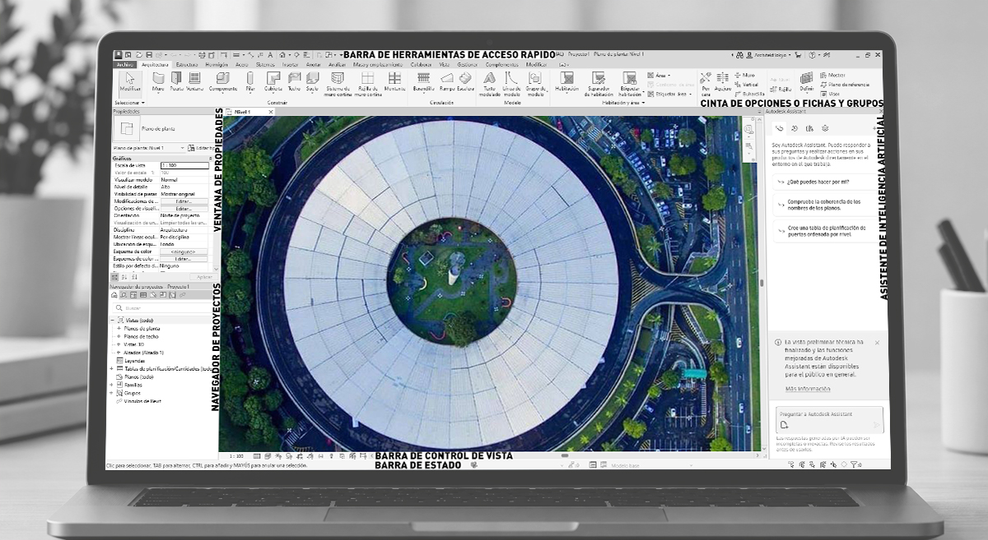
Task: Select the Ventana window tool
Action: (x=194, y=83)
